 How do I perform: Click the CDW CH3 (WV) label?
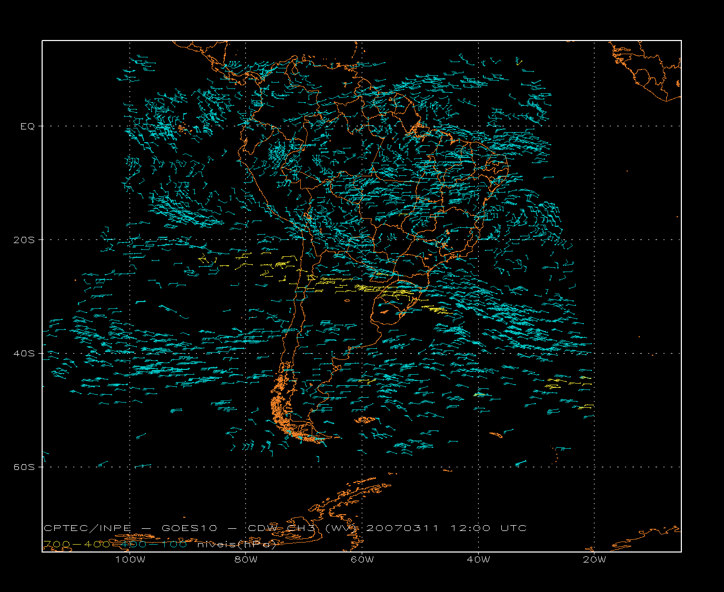coord(303,528)
